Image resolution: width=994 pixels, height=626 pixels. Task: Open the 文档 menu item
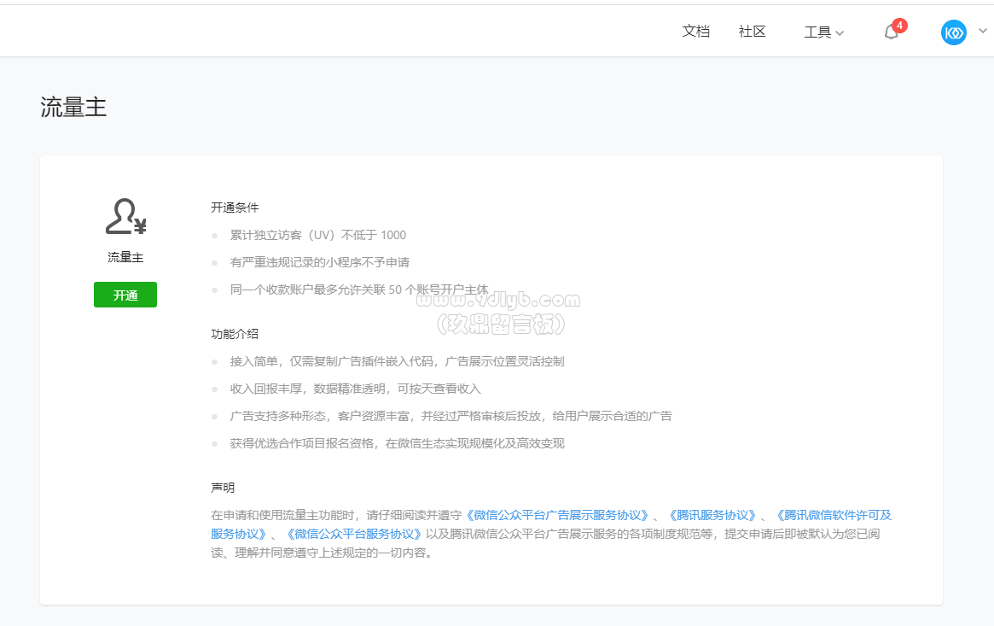695,31
